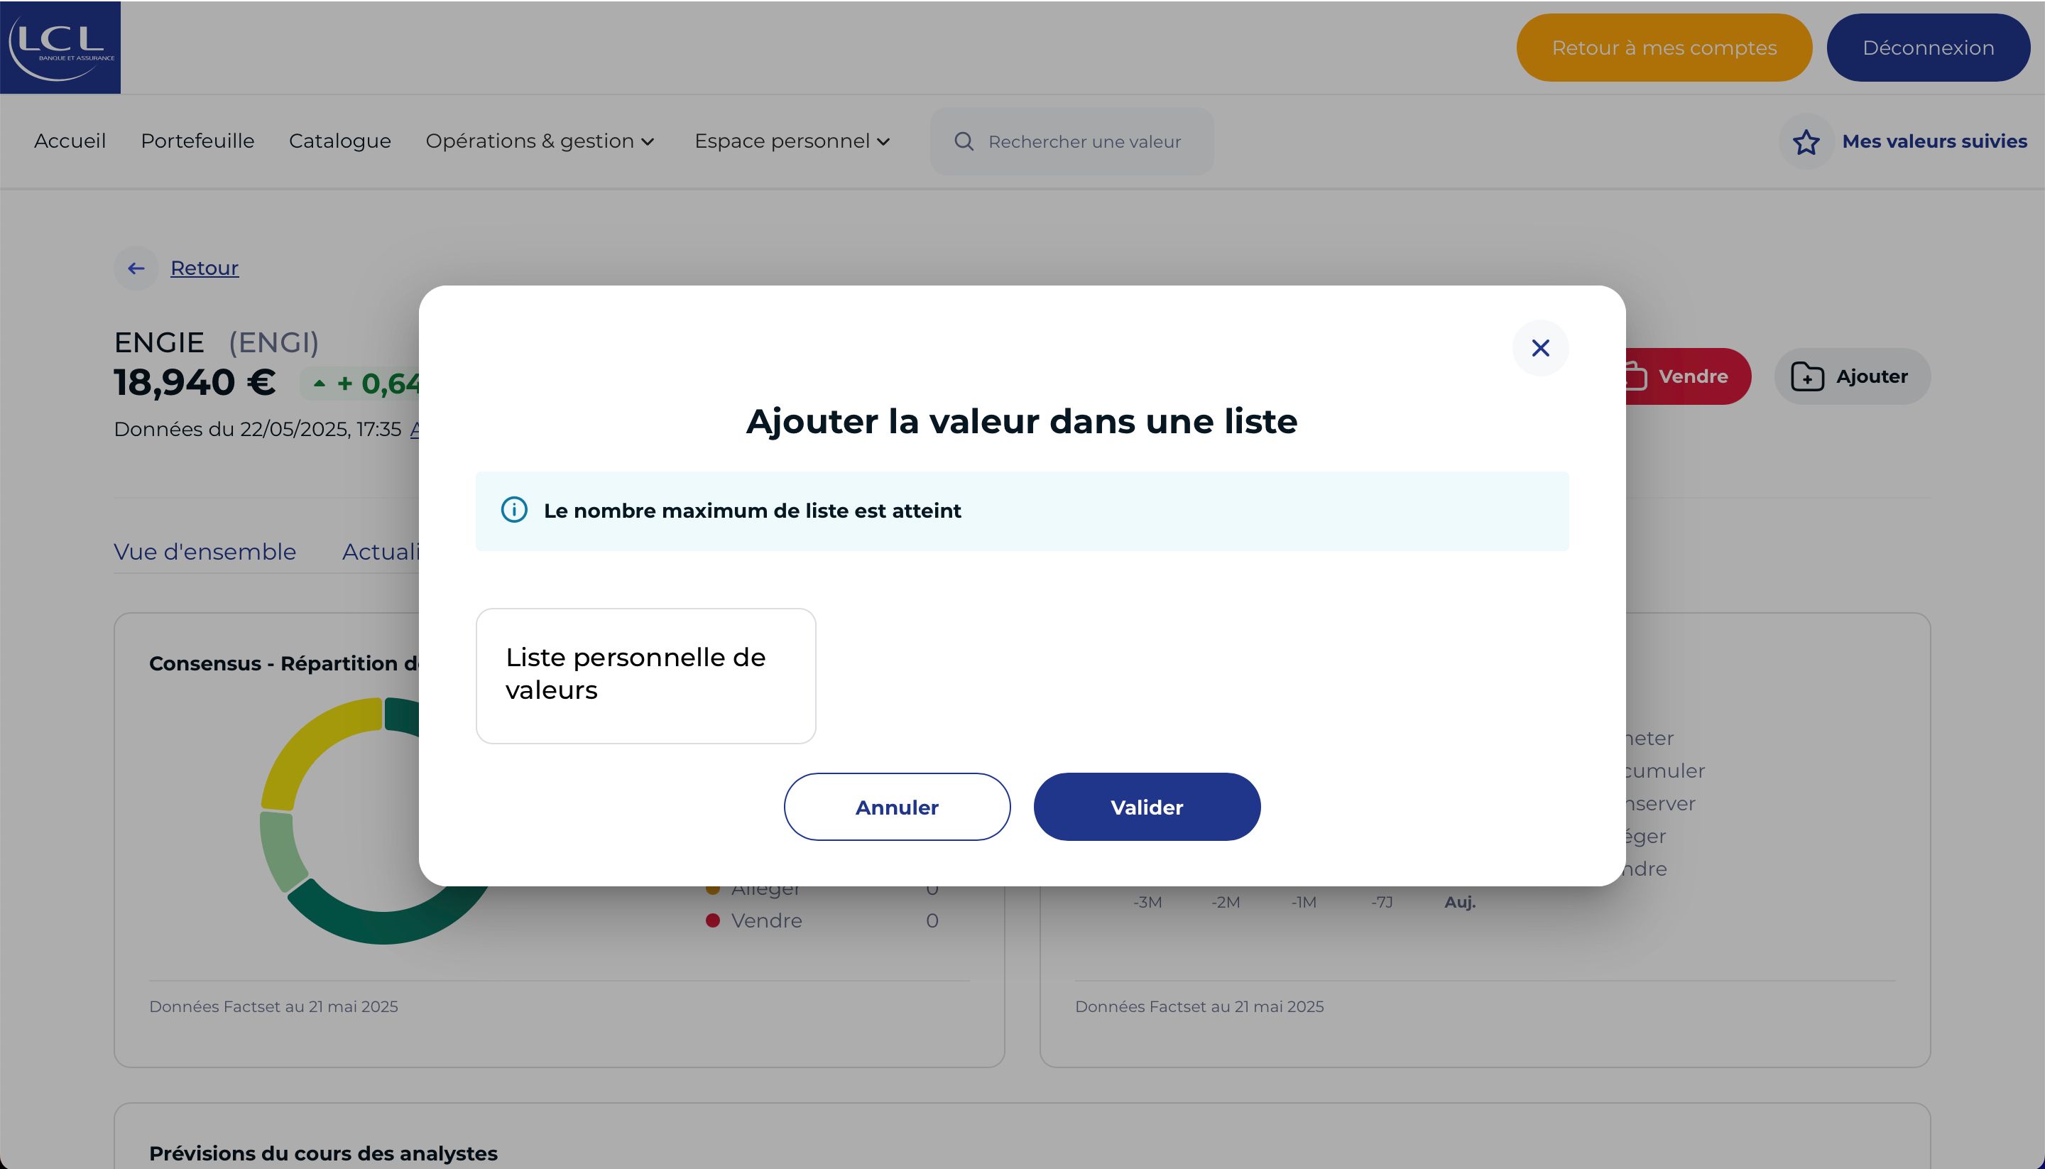The width and height of the screenshot is (2045, 1169).
Task: Select the -3M chart marker
Action: pos(1147,903)
